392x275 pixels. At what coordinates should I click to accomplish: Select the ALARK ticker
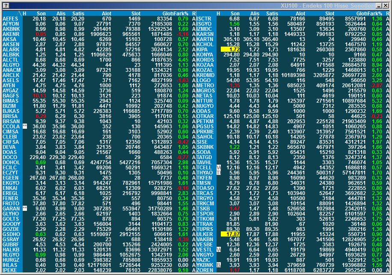(11, 50)
